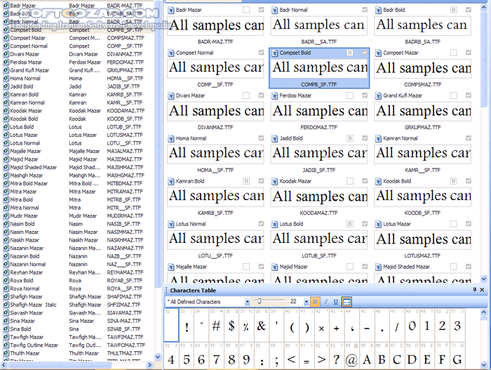Click the bold indicator on Kamran Bold preview
Screen dimensions: 491x370
point(246,181)
